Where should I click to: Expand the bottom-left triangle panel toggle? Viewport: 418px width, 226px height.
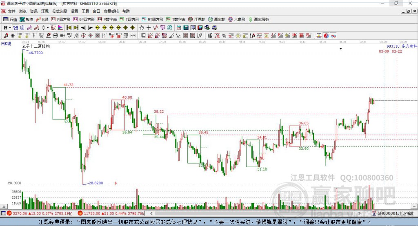click(4, 206)
